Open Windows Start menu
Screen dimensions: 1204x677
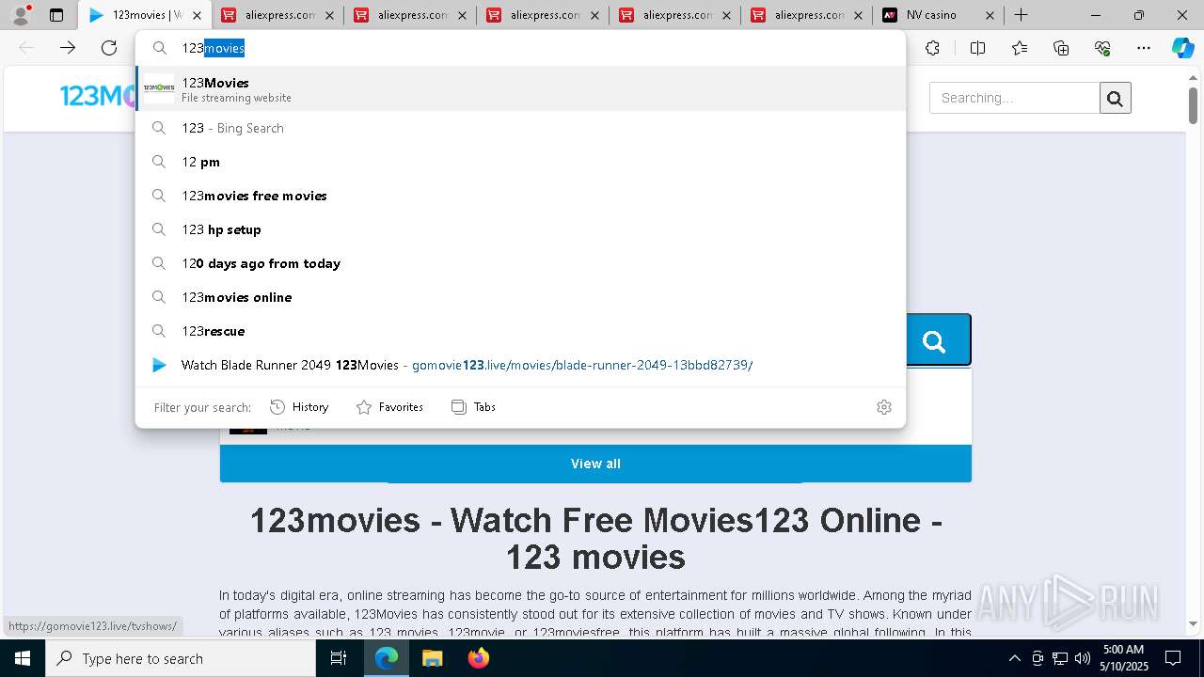[x=23, y=658]
